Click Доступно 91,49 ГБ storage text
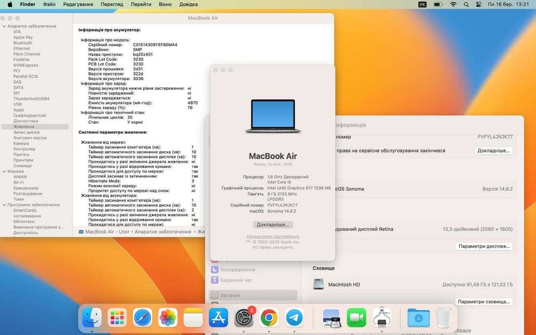This screenshot has width=536, height=335. 477,285
